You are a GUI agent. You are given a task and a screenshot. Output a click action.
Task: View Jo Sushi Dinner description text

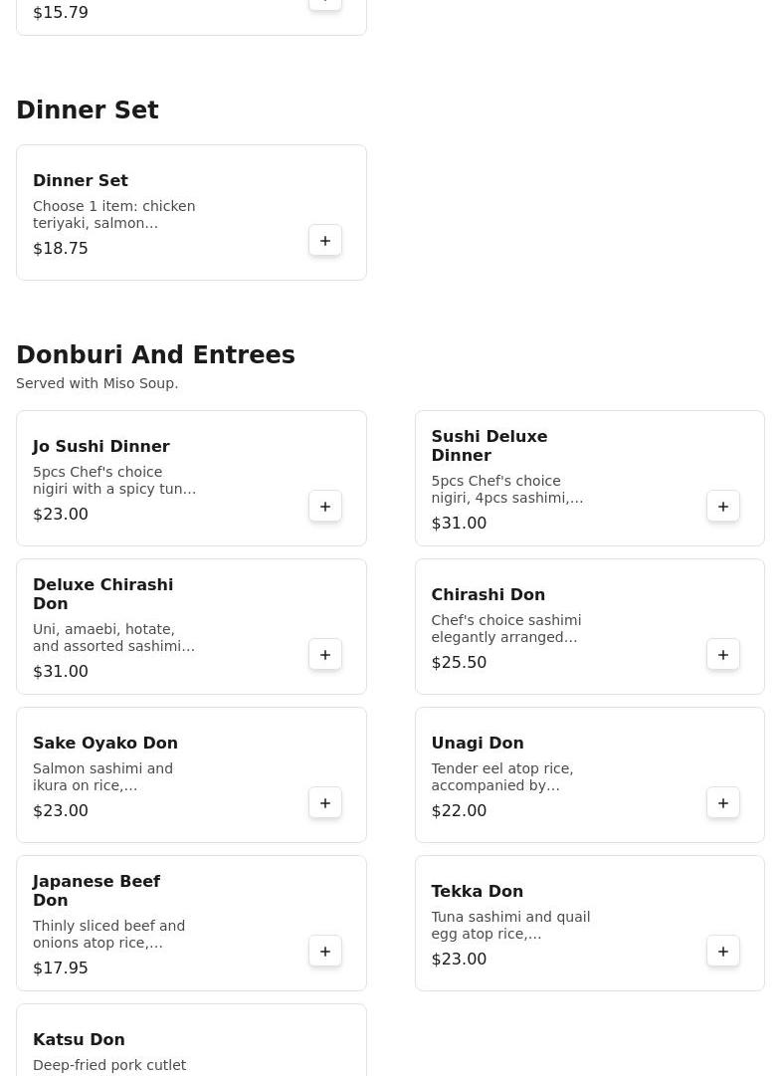(x=114, y=480)
